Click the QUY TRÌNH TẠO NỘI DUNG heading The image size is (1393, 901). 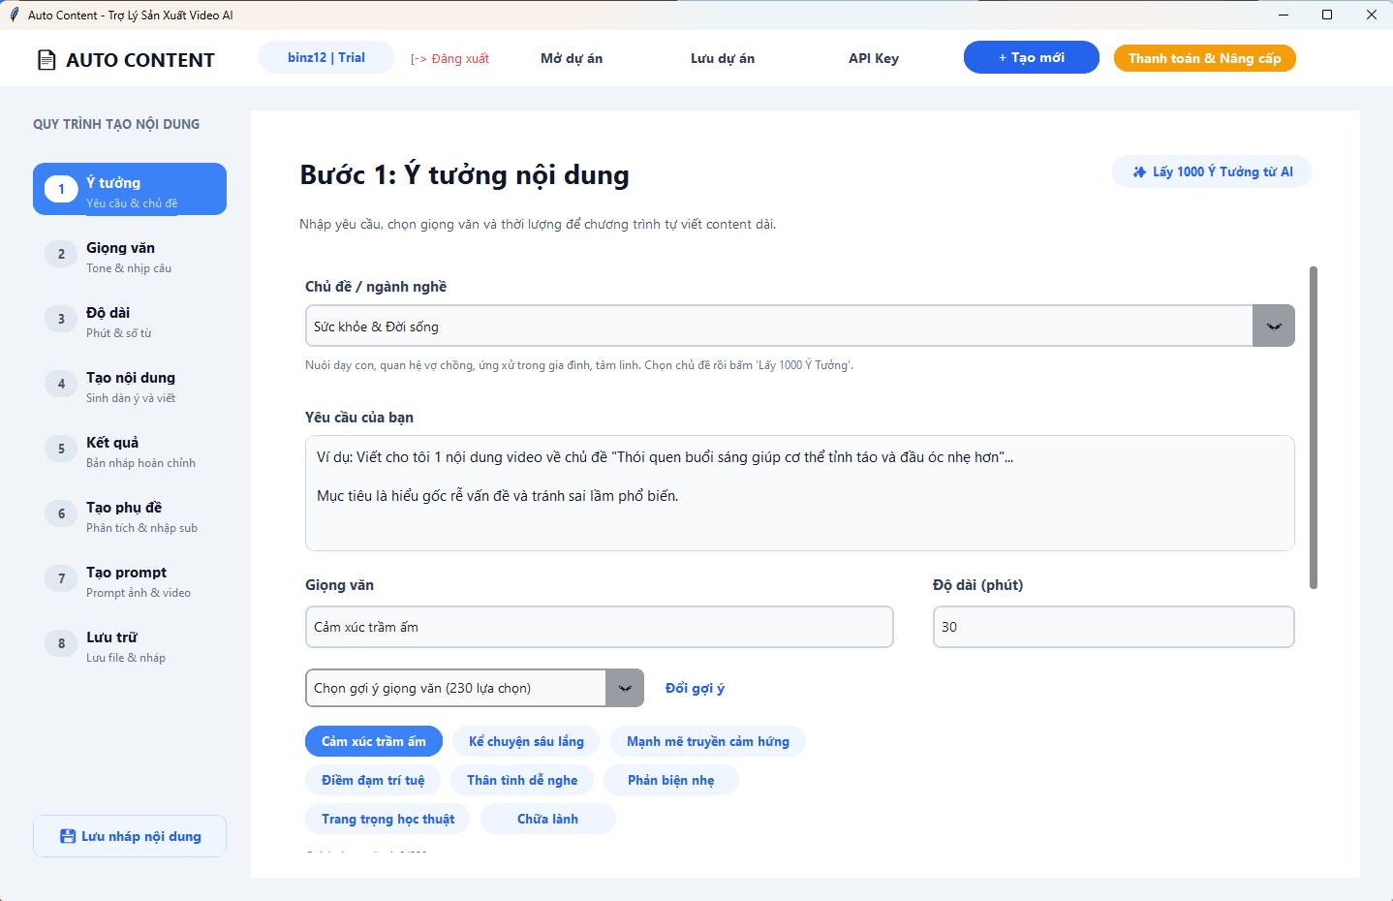coord(116,124)
